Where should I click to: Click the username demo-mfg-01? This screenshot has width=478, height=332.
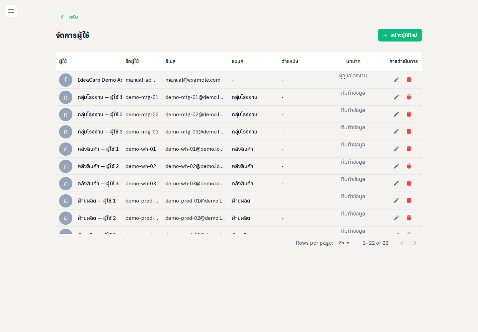point(142,97)
